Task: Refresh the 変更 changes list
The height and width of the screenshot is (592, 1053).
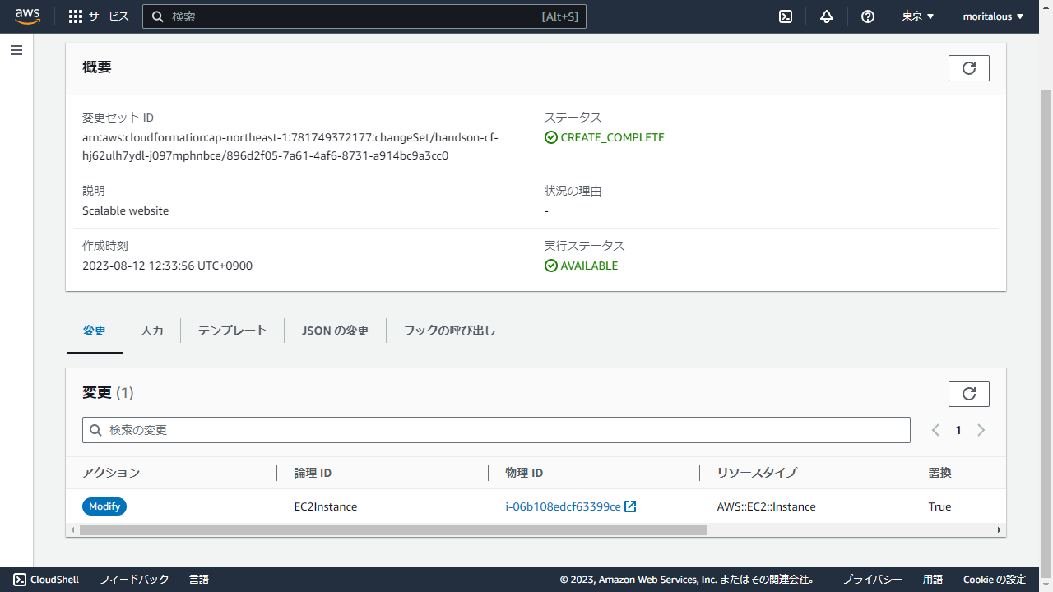Action: [x=968, y=394]
